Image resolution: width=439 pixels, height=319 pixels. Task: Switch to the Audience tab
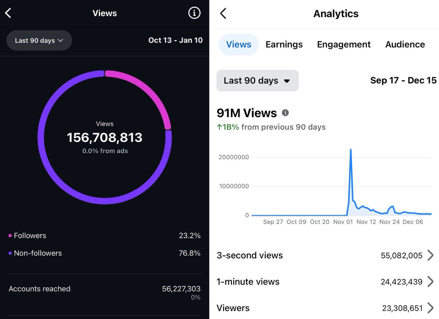pyautogui.click(x=405, y=45)
